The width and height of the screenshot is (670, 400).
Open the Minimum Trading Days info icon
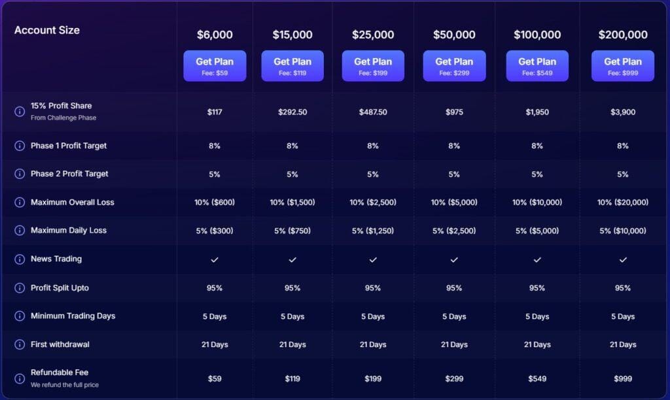point(20,316)
